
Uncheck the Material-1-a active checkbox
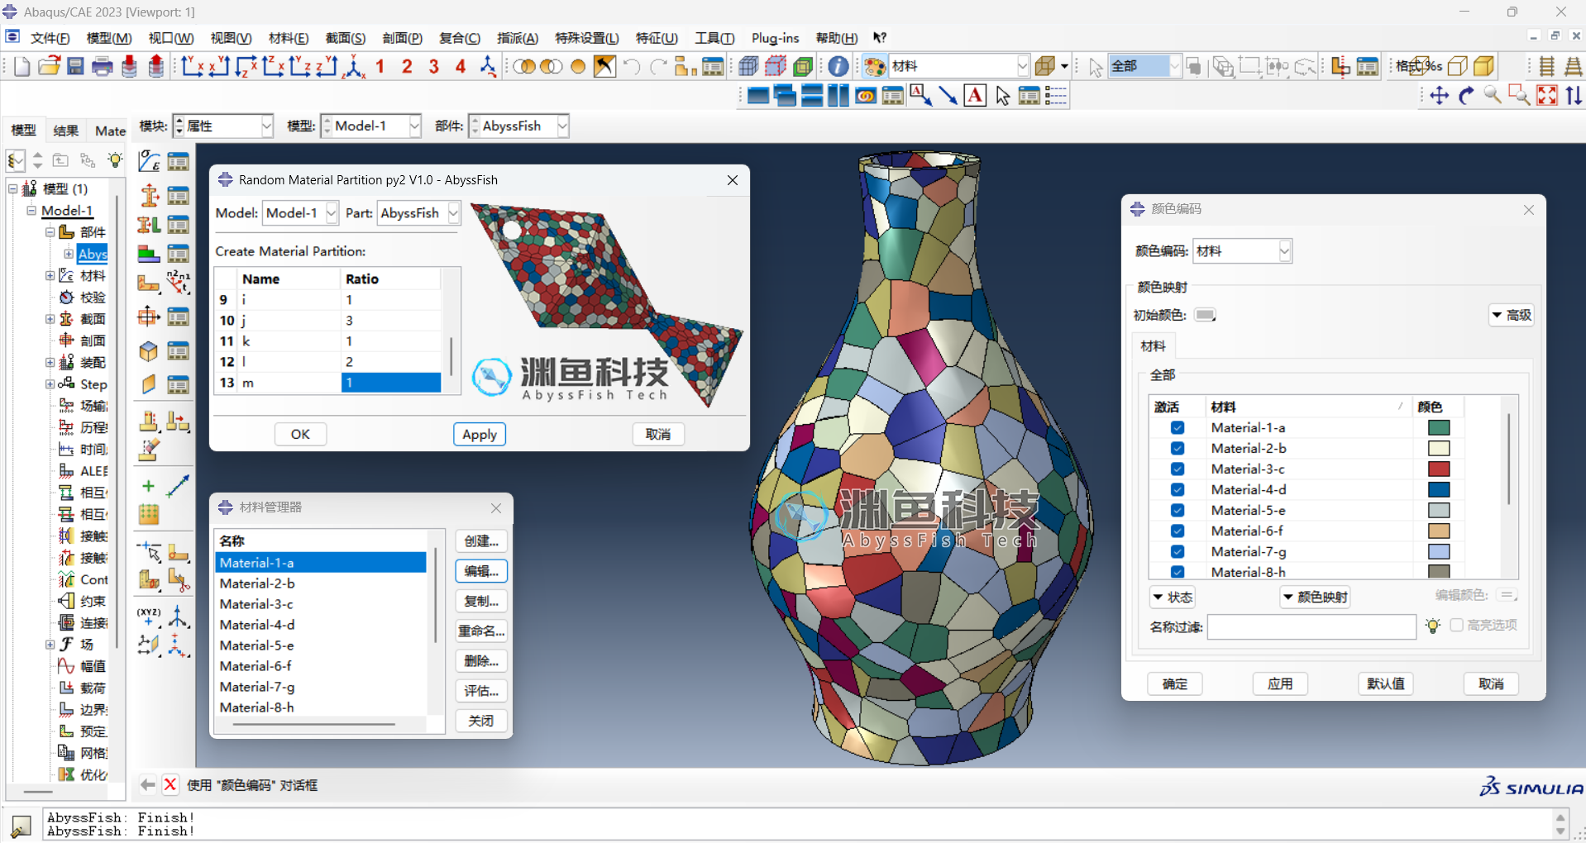tap(1178, 427)
